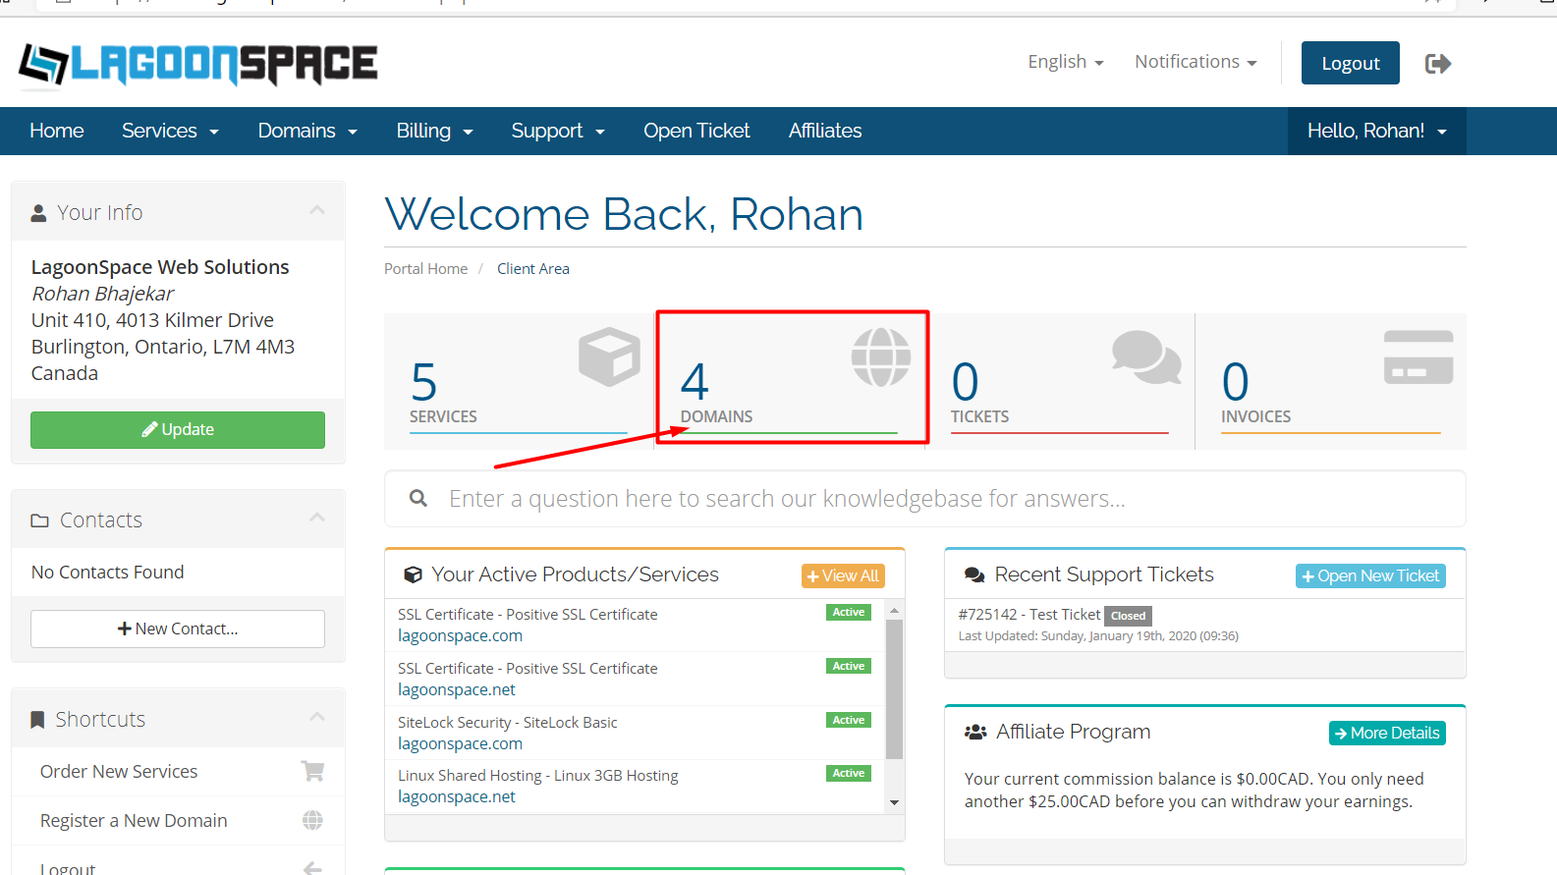Image resolution: width=1557 pixels, height=875 pixels.
Task: Click the Domains globe icon
Action: click(880, 356)
